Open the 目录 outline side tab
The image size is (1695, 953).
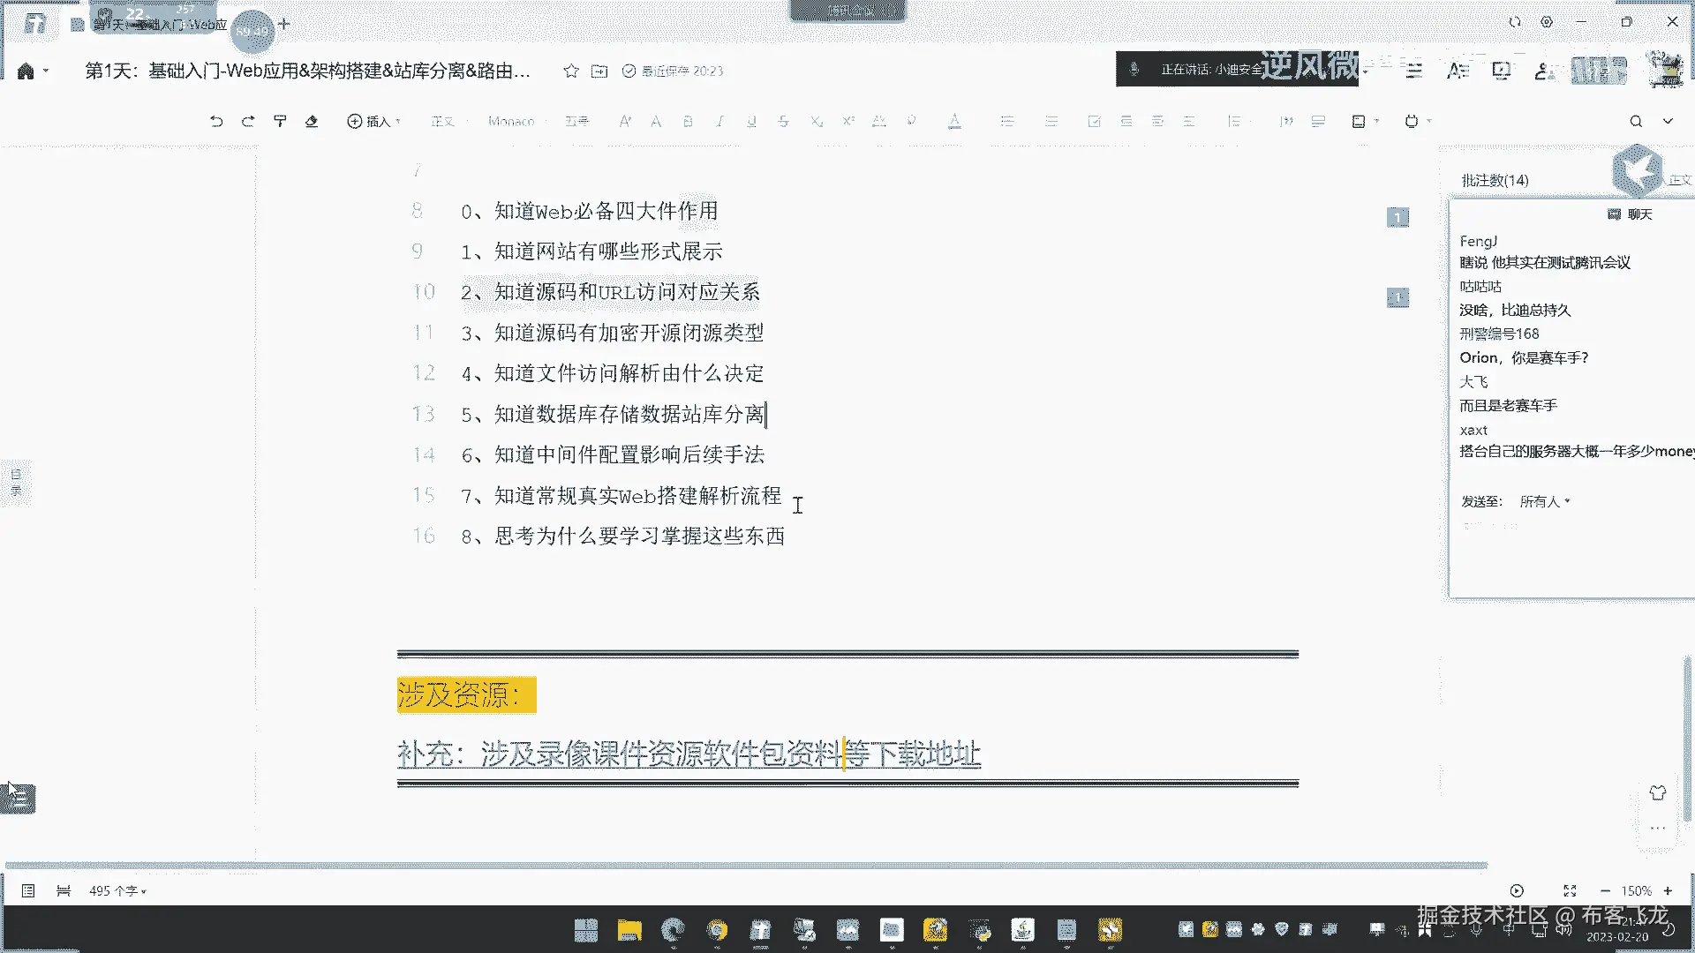16,482
